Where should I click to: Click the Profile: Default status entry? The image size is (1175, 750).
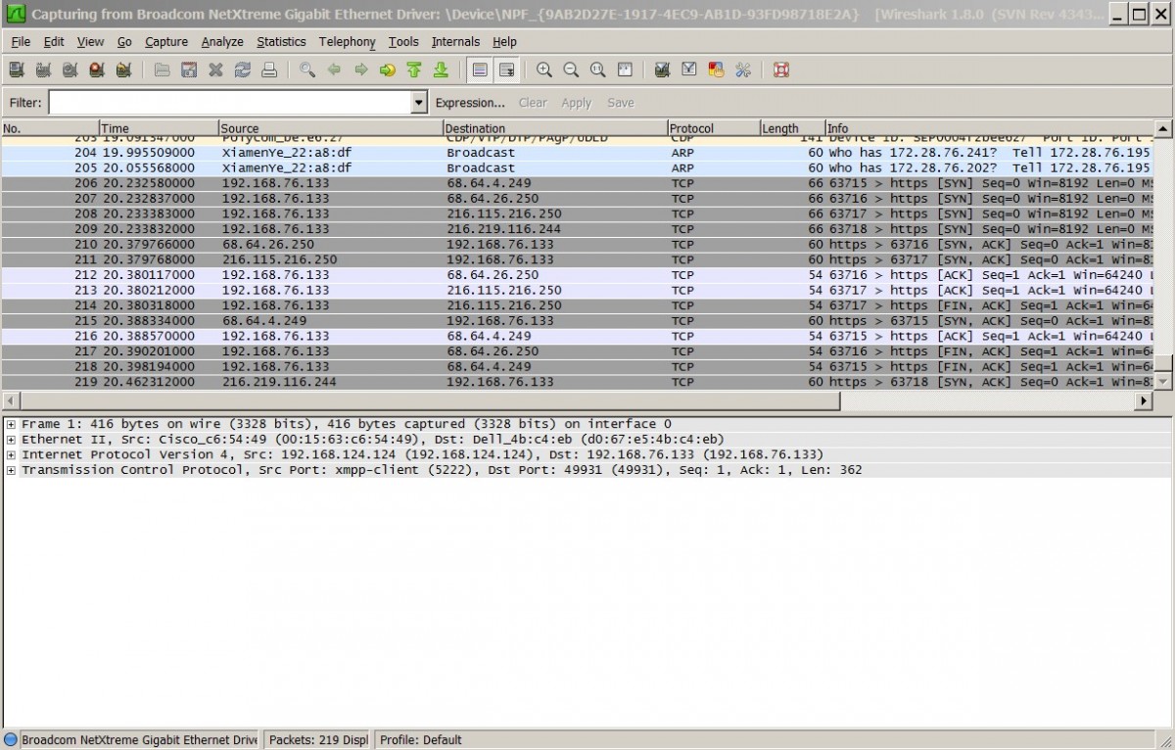pos(420,740)
